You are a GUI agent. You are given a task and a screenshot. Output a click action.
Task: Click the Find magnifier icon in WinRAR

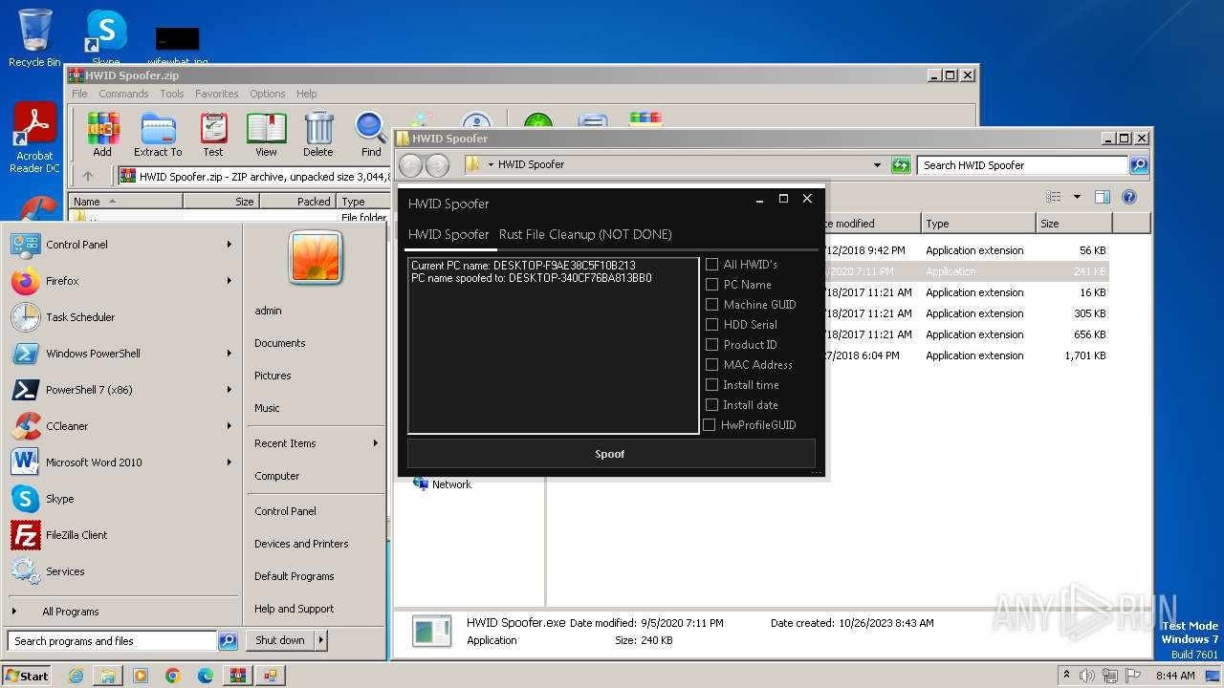pyautogui.click(x=371, y=134)
